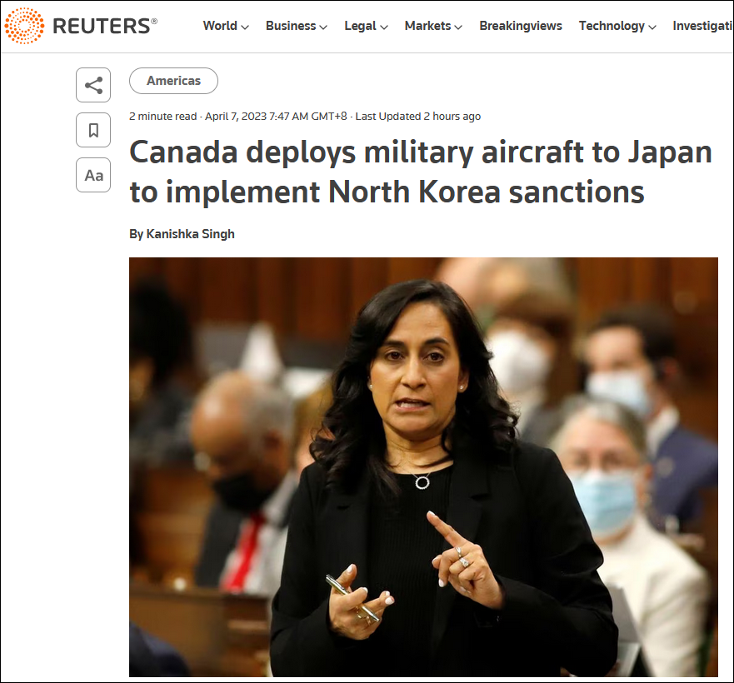Click the Last Updated 2 hours ago text
This screenshot has height=683, width=734.
pos(418,116)
